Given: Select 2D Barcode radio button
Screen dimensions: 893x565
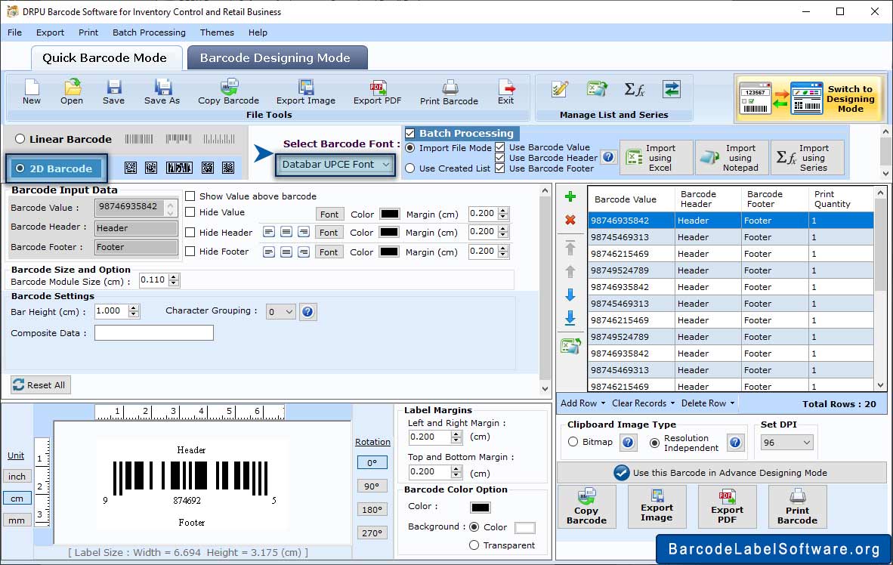Looking at the screenshot, I should (20, 168).
